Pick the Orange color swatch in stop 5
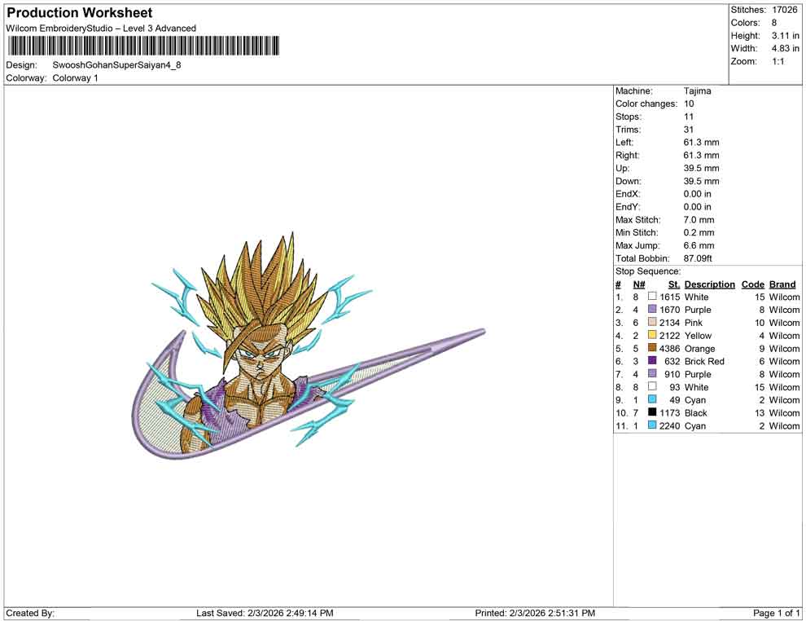This screenshot has width=806, height=621. click(x=652, y=348)
